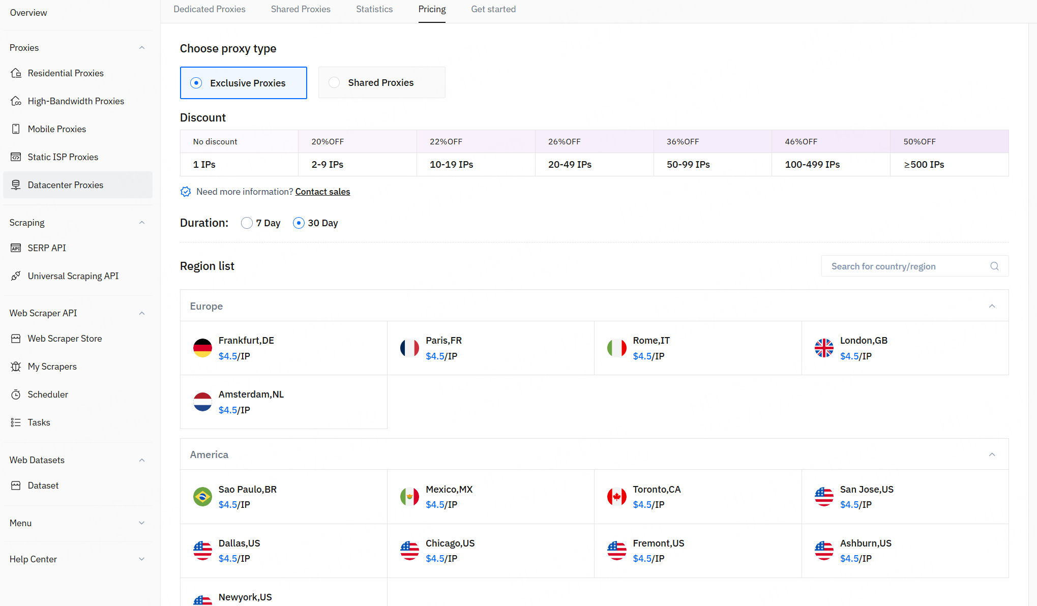Image resolution: width=1037 pixels, height=606 pixels.
Task: Collapse the America region section
Action: pos(992,454)
